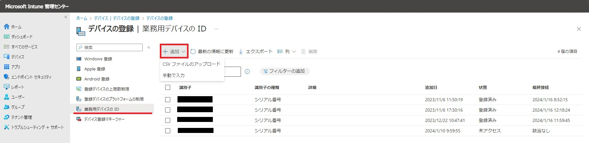Open the Android 登録 menu item

[97, 79]
